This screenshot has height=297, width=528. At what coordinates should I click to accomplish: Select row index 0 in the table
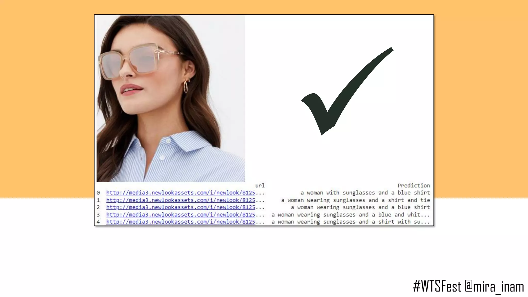point(98,193)
